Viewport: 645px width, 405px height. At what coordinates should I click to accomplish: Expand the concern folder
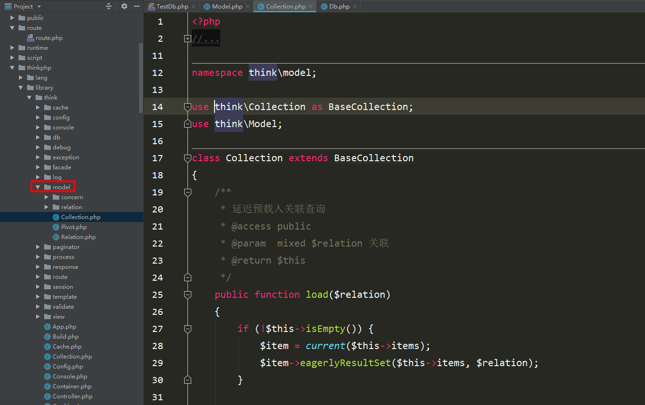47,197
